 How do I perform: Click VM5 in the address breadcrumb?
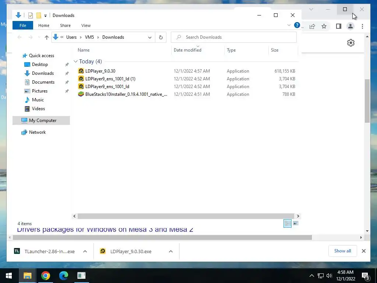(x=89, y=37)
